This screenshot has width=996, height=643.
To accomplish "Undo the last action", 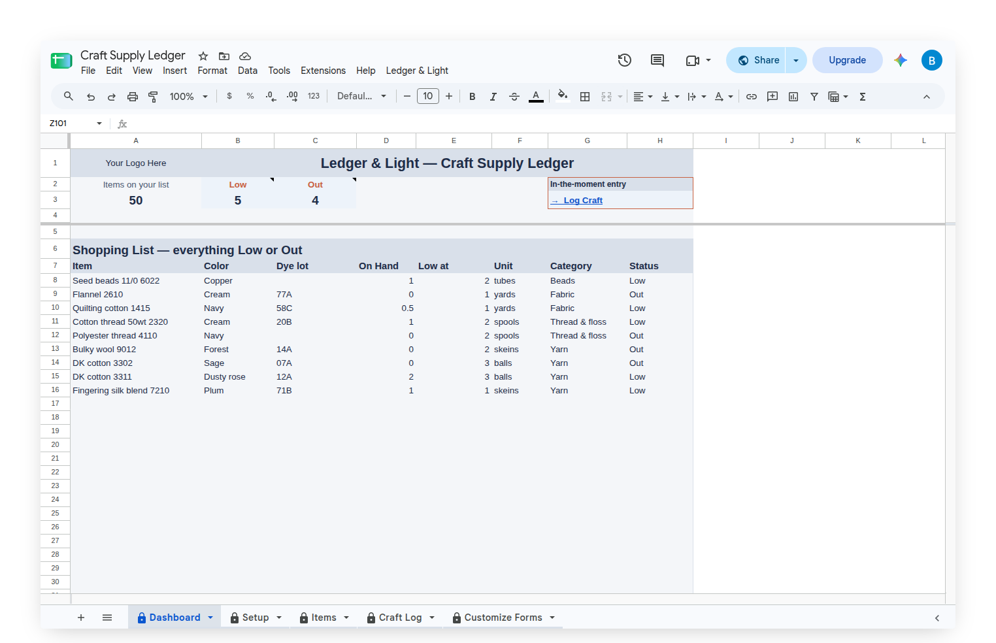I will pos(91,97).
